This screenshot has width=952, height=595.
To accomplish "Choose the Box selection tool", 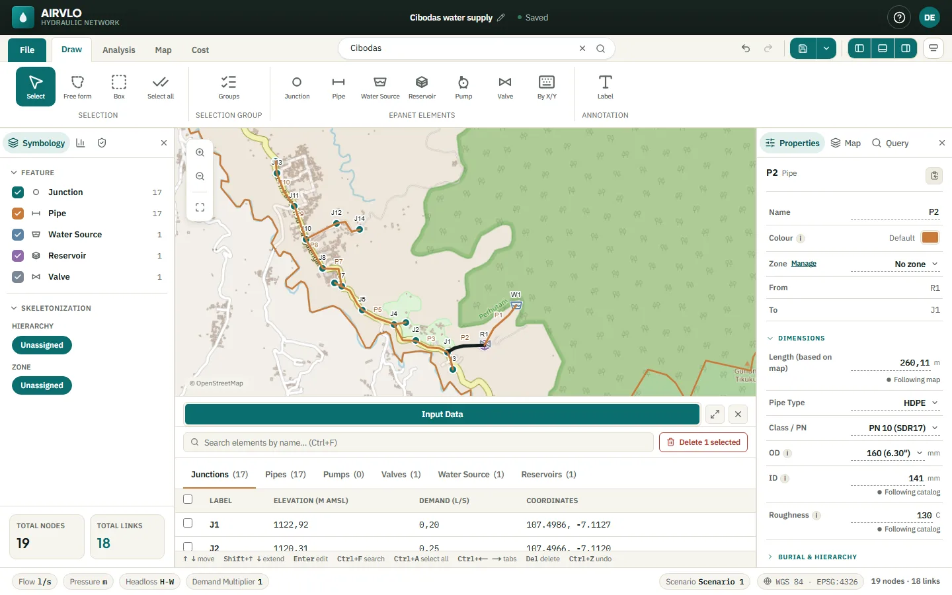I will point(119,87).
